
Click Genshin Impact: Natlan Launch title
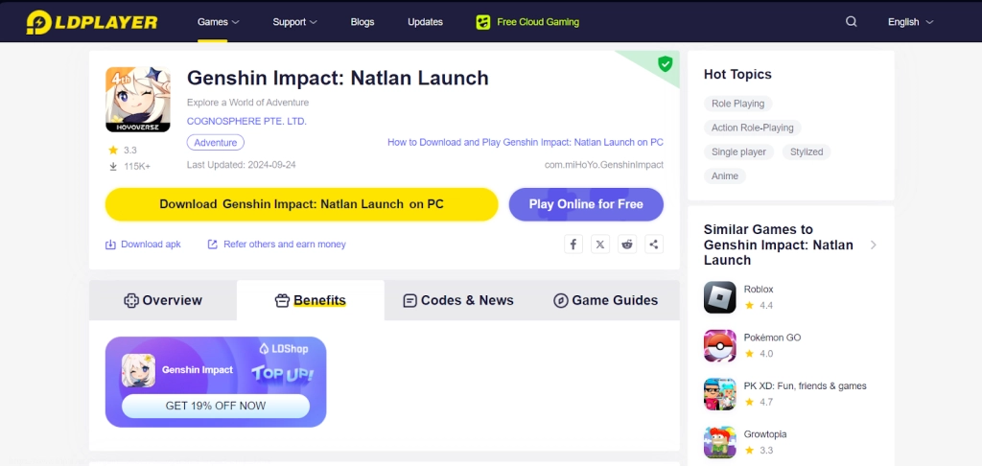pyautogui.click(x=338, y=79)
